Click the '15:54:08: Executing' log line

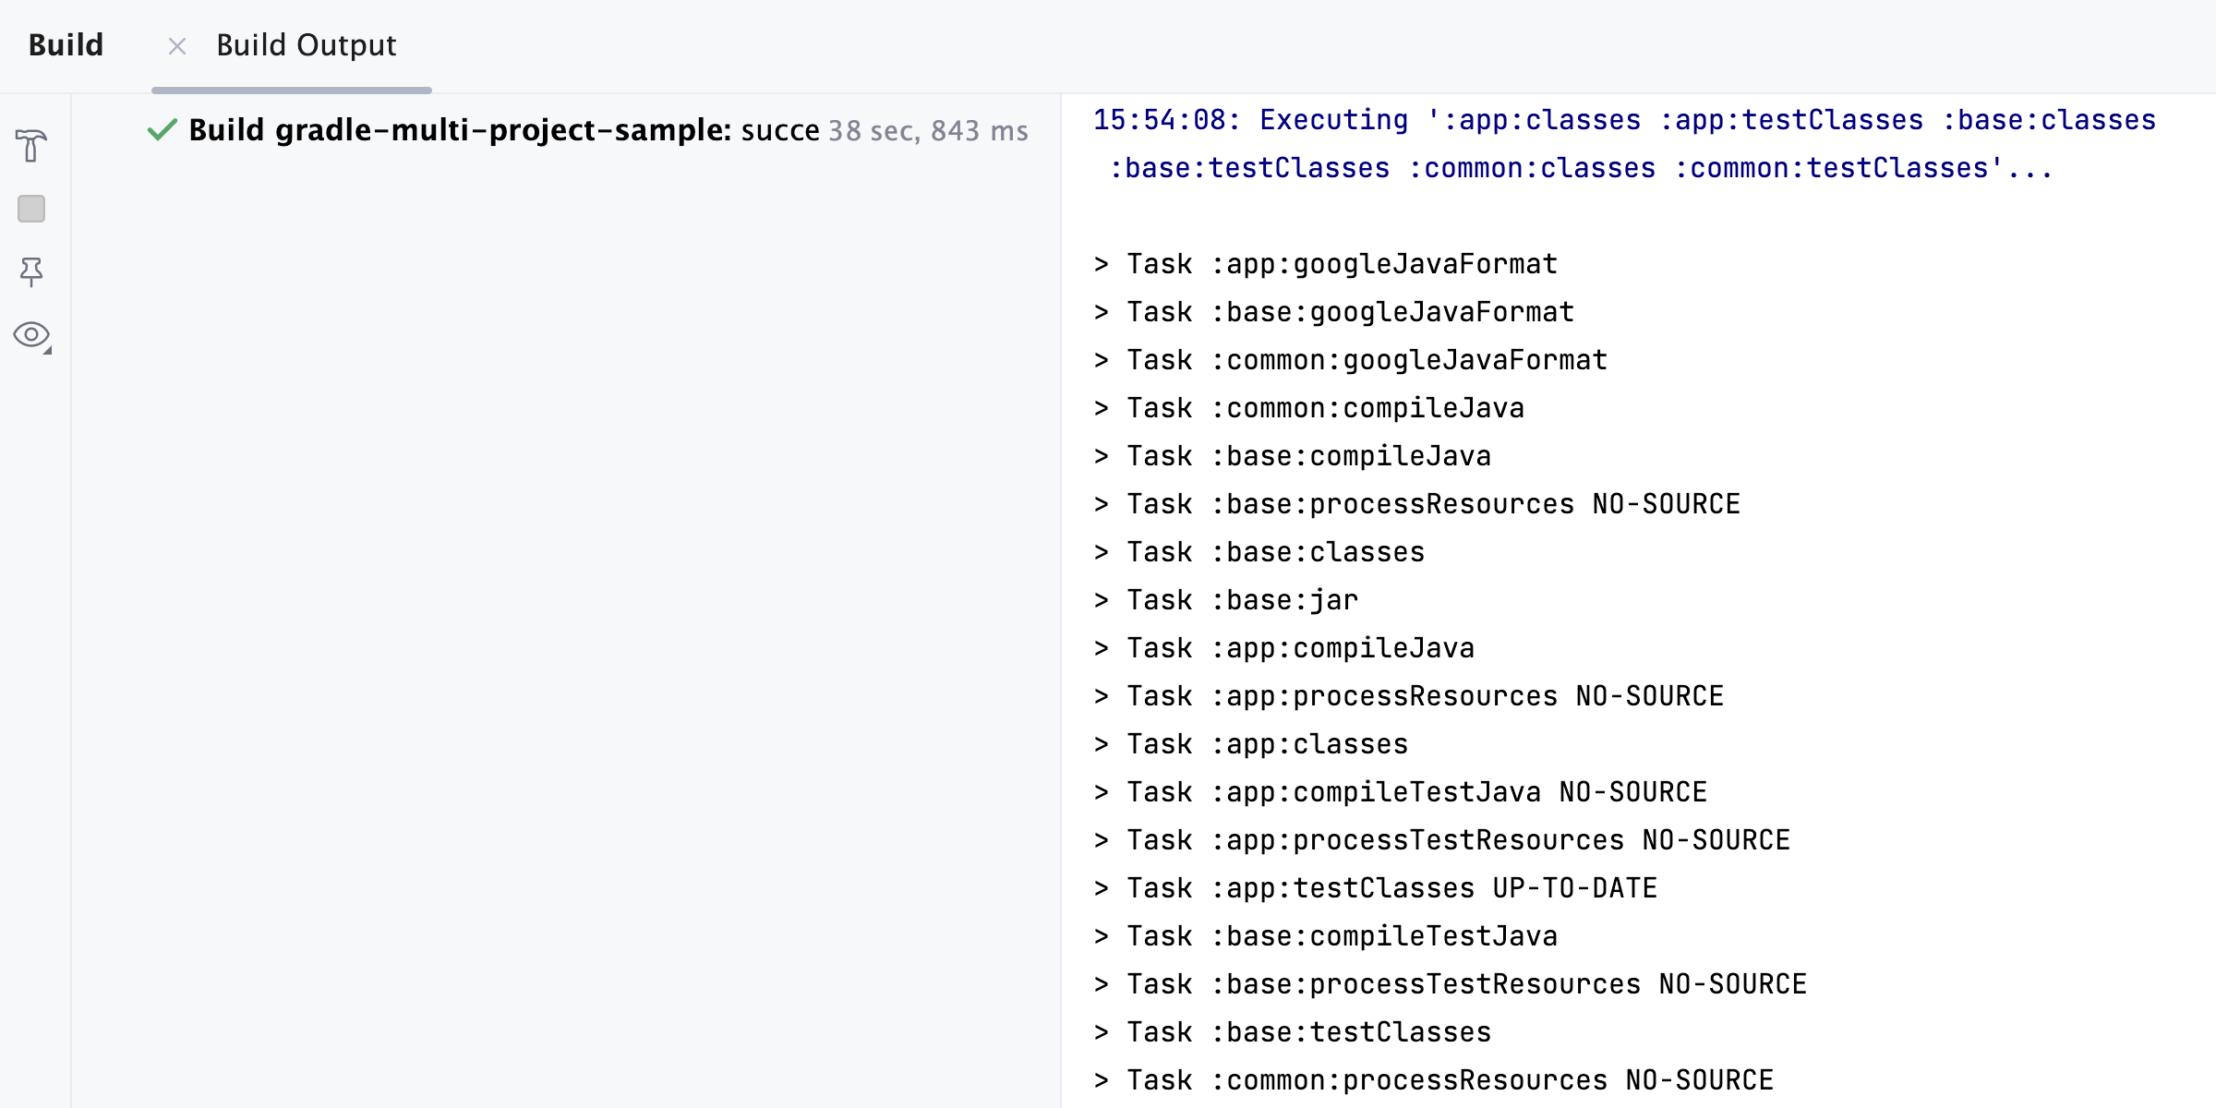point(1625,120)
